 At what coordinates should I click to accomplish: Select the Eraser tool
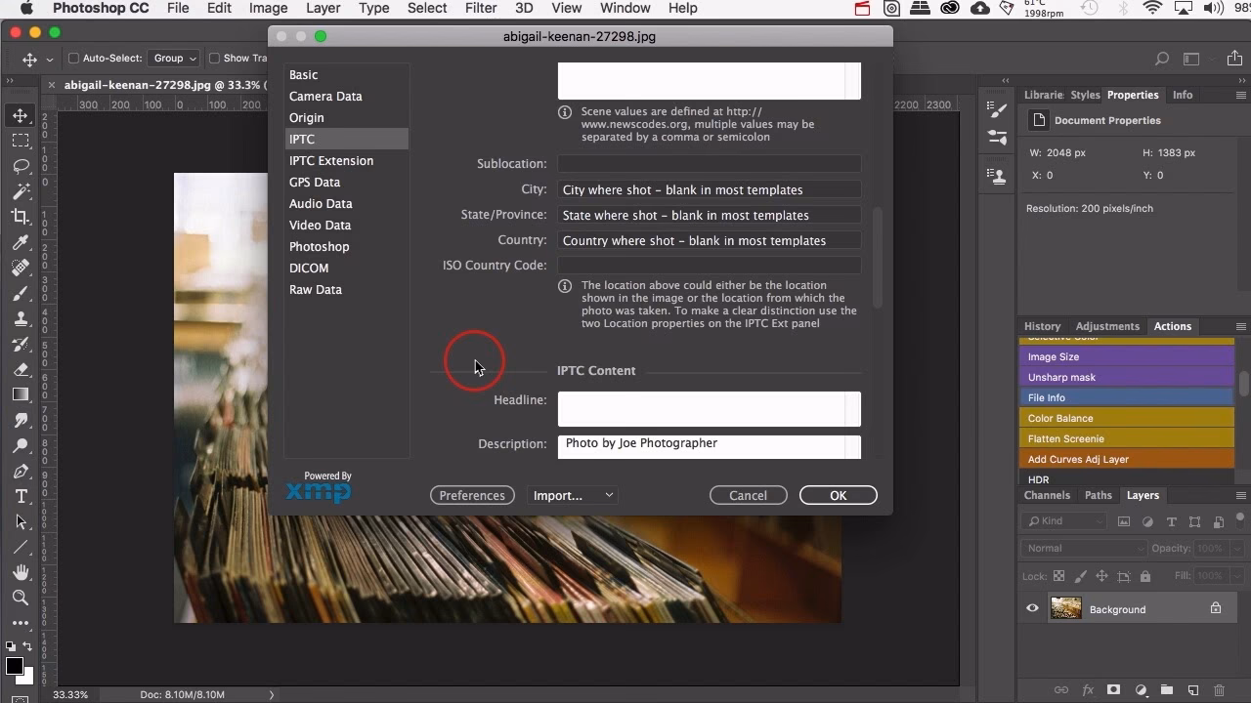[21, 369]
